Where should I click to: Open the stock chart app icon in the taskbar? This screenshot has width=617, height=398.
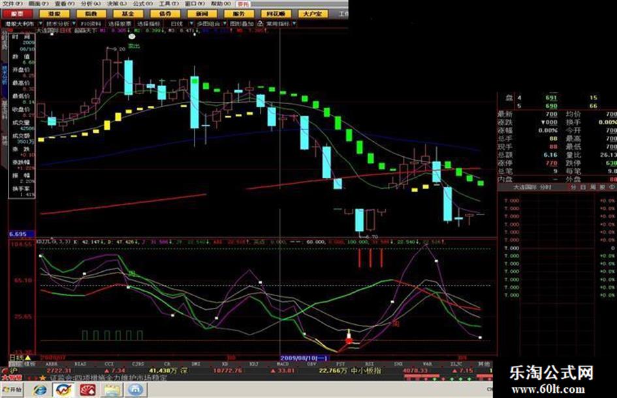63,390
